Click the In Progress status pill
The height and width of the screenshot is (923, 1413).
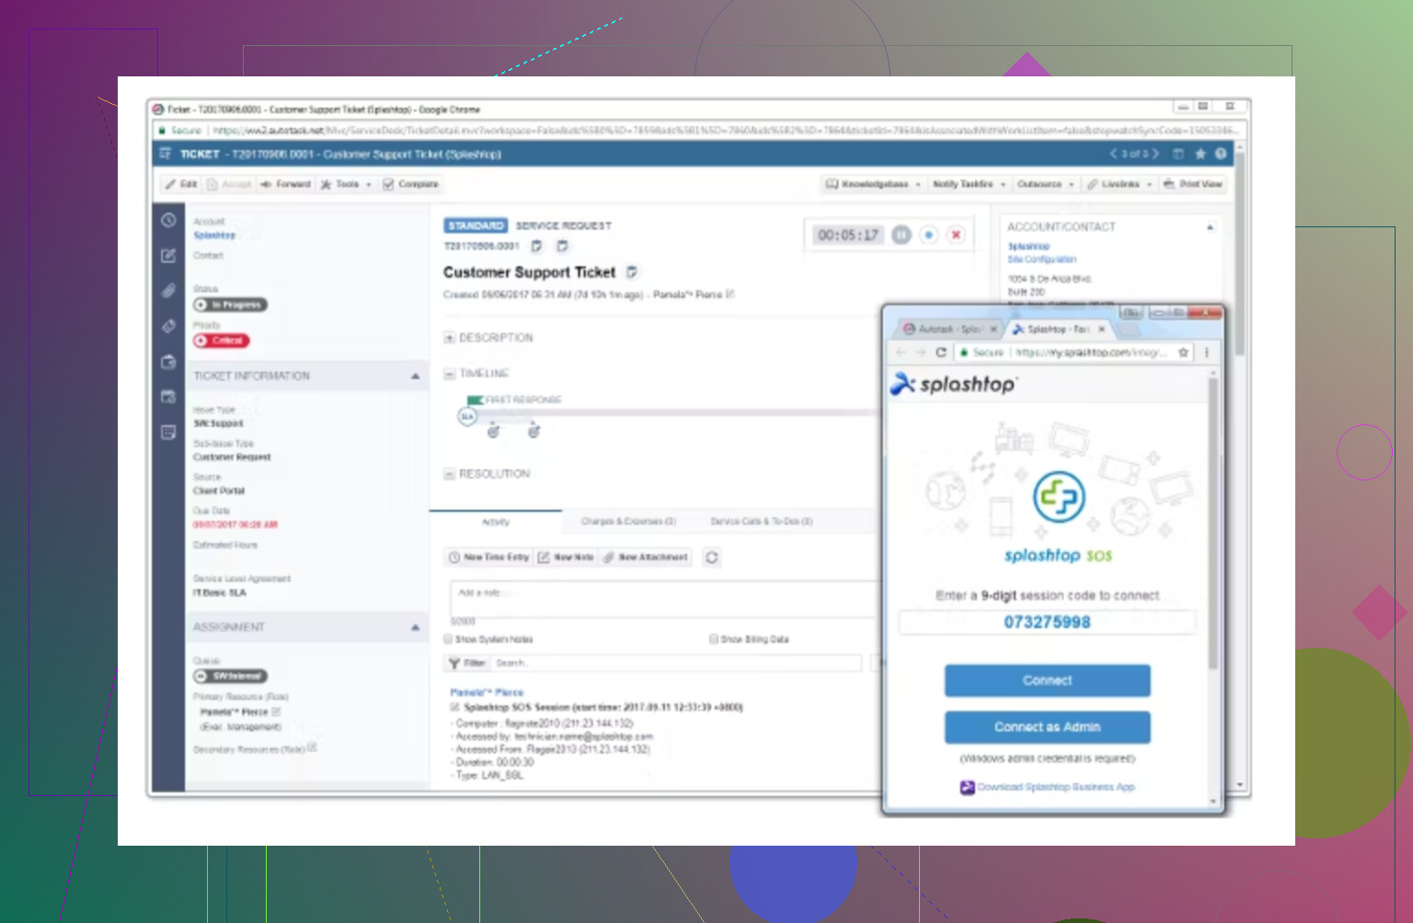coord(230,305)
